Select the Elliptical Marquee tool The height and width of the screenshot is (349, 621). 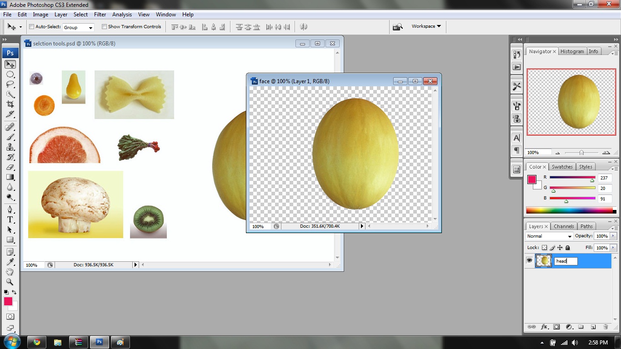click(x=10, y=75)
